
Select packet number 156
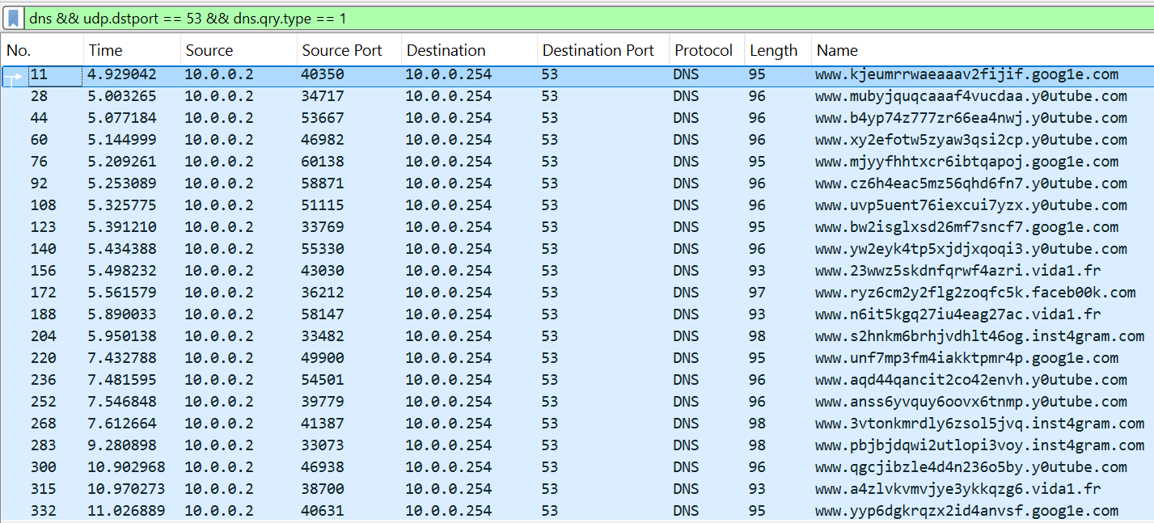(x=577, y=271)
